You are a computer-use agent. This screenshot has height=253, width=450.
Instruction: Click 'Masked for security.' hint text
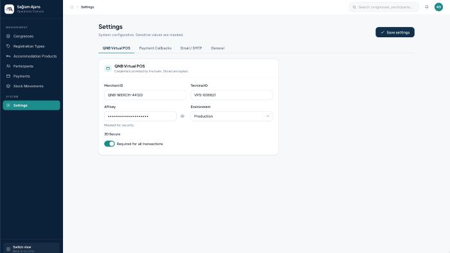pos(119,125)
